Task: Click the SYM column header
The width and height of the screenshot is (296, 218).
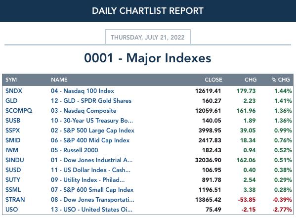Action: tap(11, 80)
